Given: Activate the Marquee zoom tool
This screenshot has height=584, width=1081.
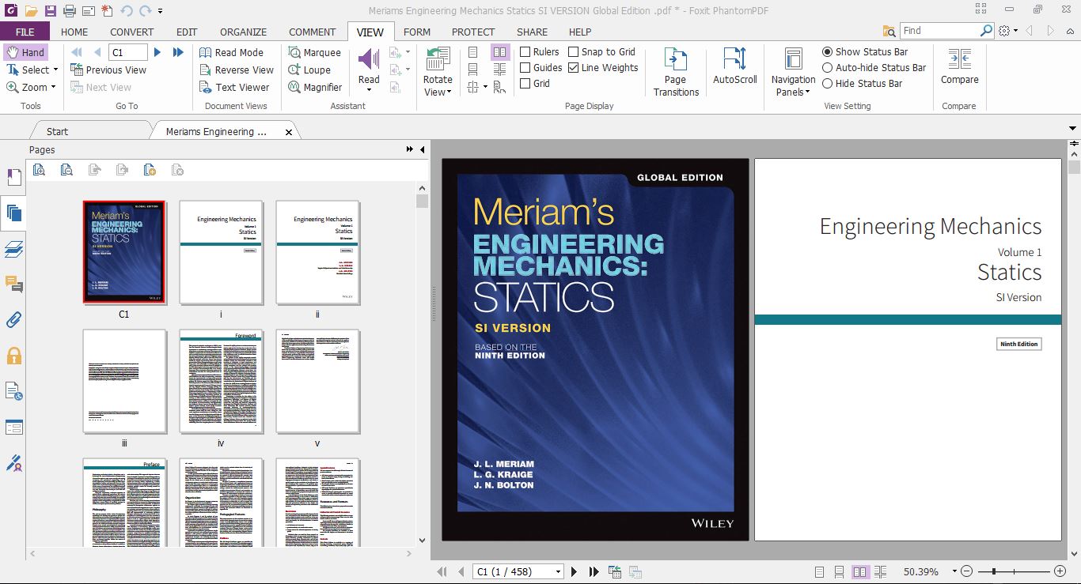Looking at the screenshot, I should point(314,52).
